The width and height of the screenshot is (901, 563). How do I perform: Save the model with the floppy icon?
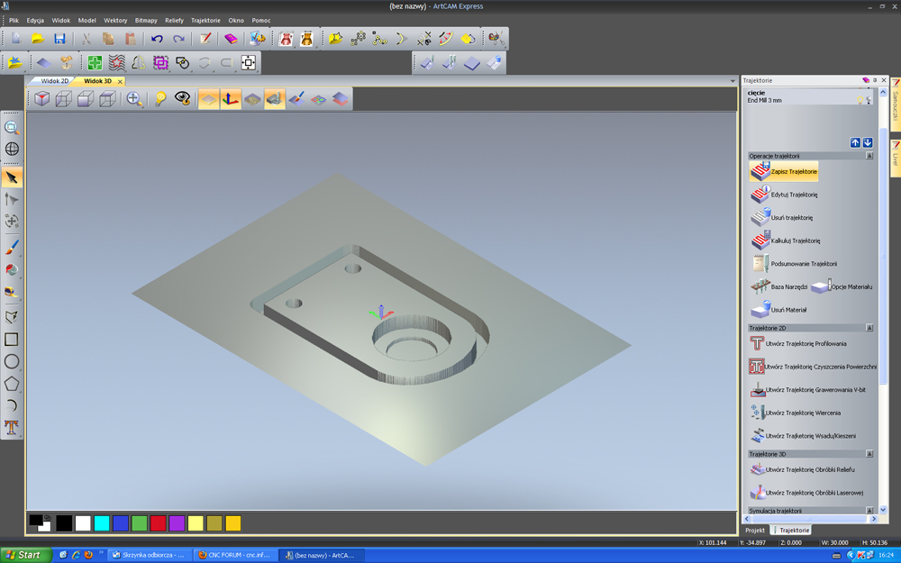point(59,39)
